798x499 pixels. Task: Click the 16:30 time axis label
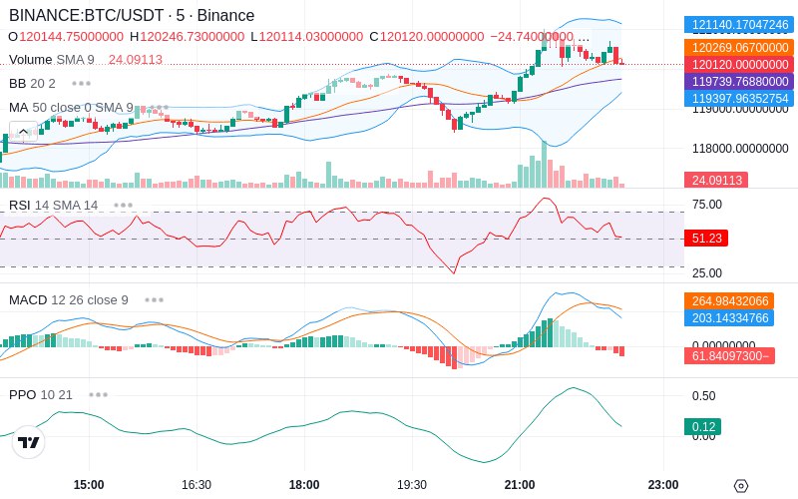197,485
